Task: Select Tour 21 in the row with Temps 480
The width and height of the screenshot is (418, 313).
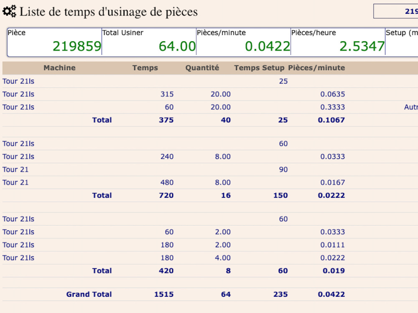Action: coord(15,183)
